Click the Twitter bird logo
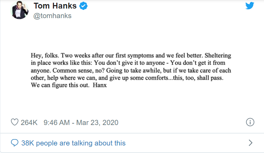 click(250, 6)
